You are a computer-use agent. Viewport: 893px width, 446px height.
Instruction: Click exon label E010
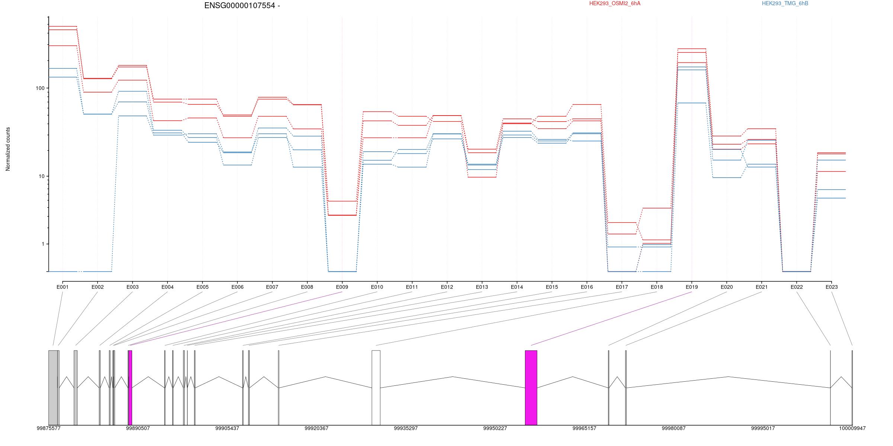(x=377, y=287)
